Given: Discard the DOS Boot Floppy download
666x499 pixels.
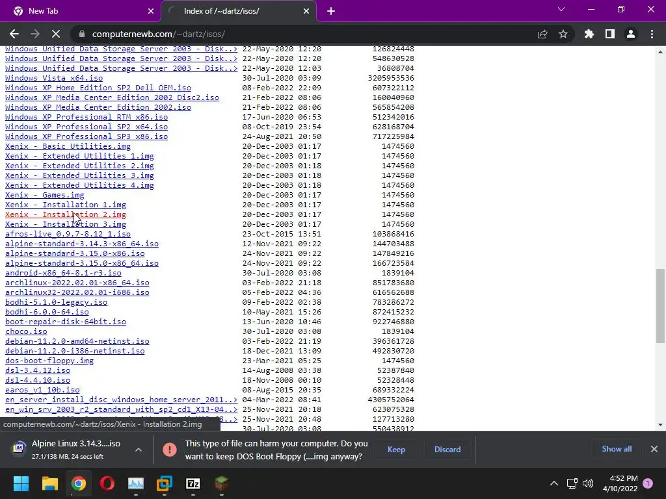Looking at the screenshot, I should (447, 450).
